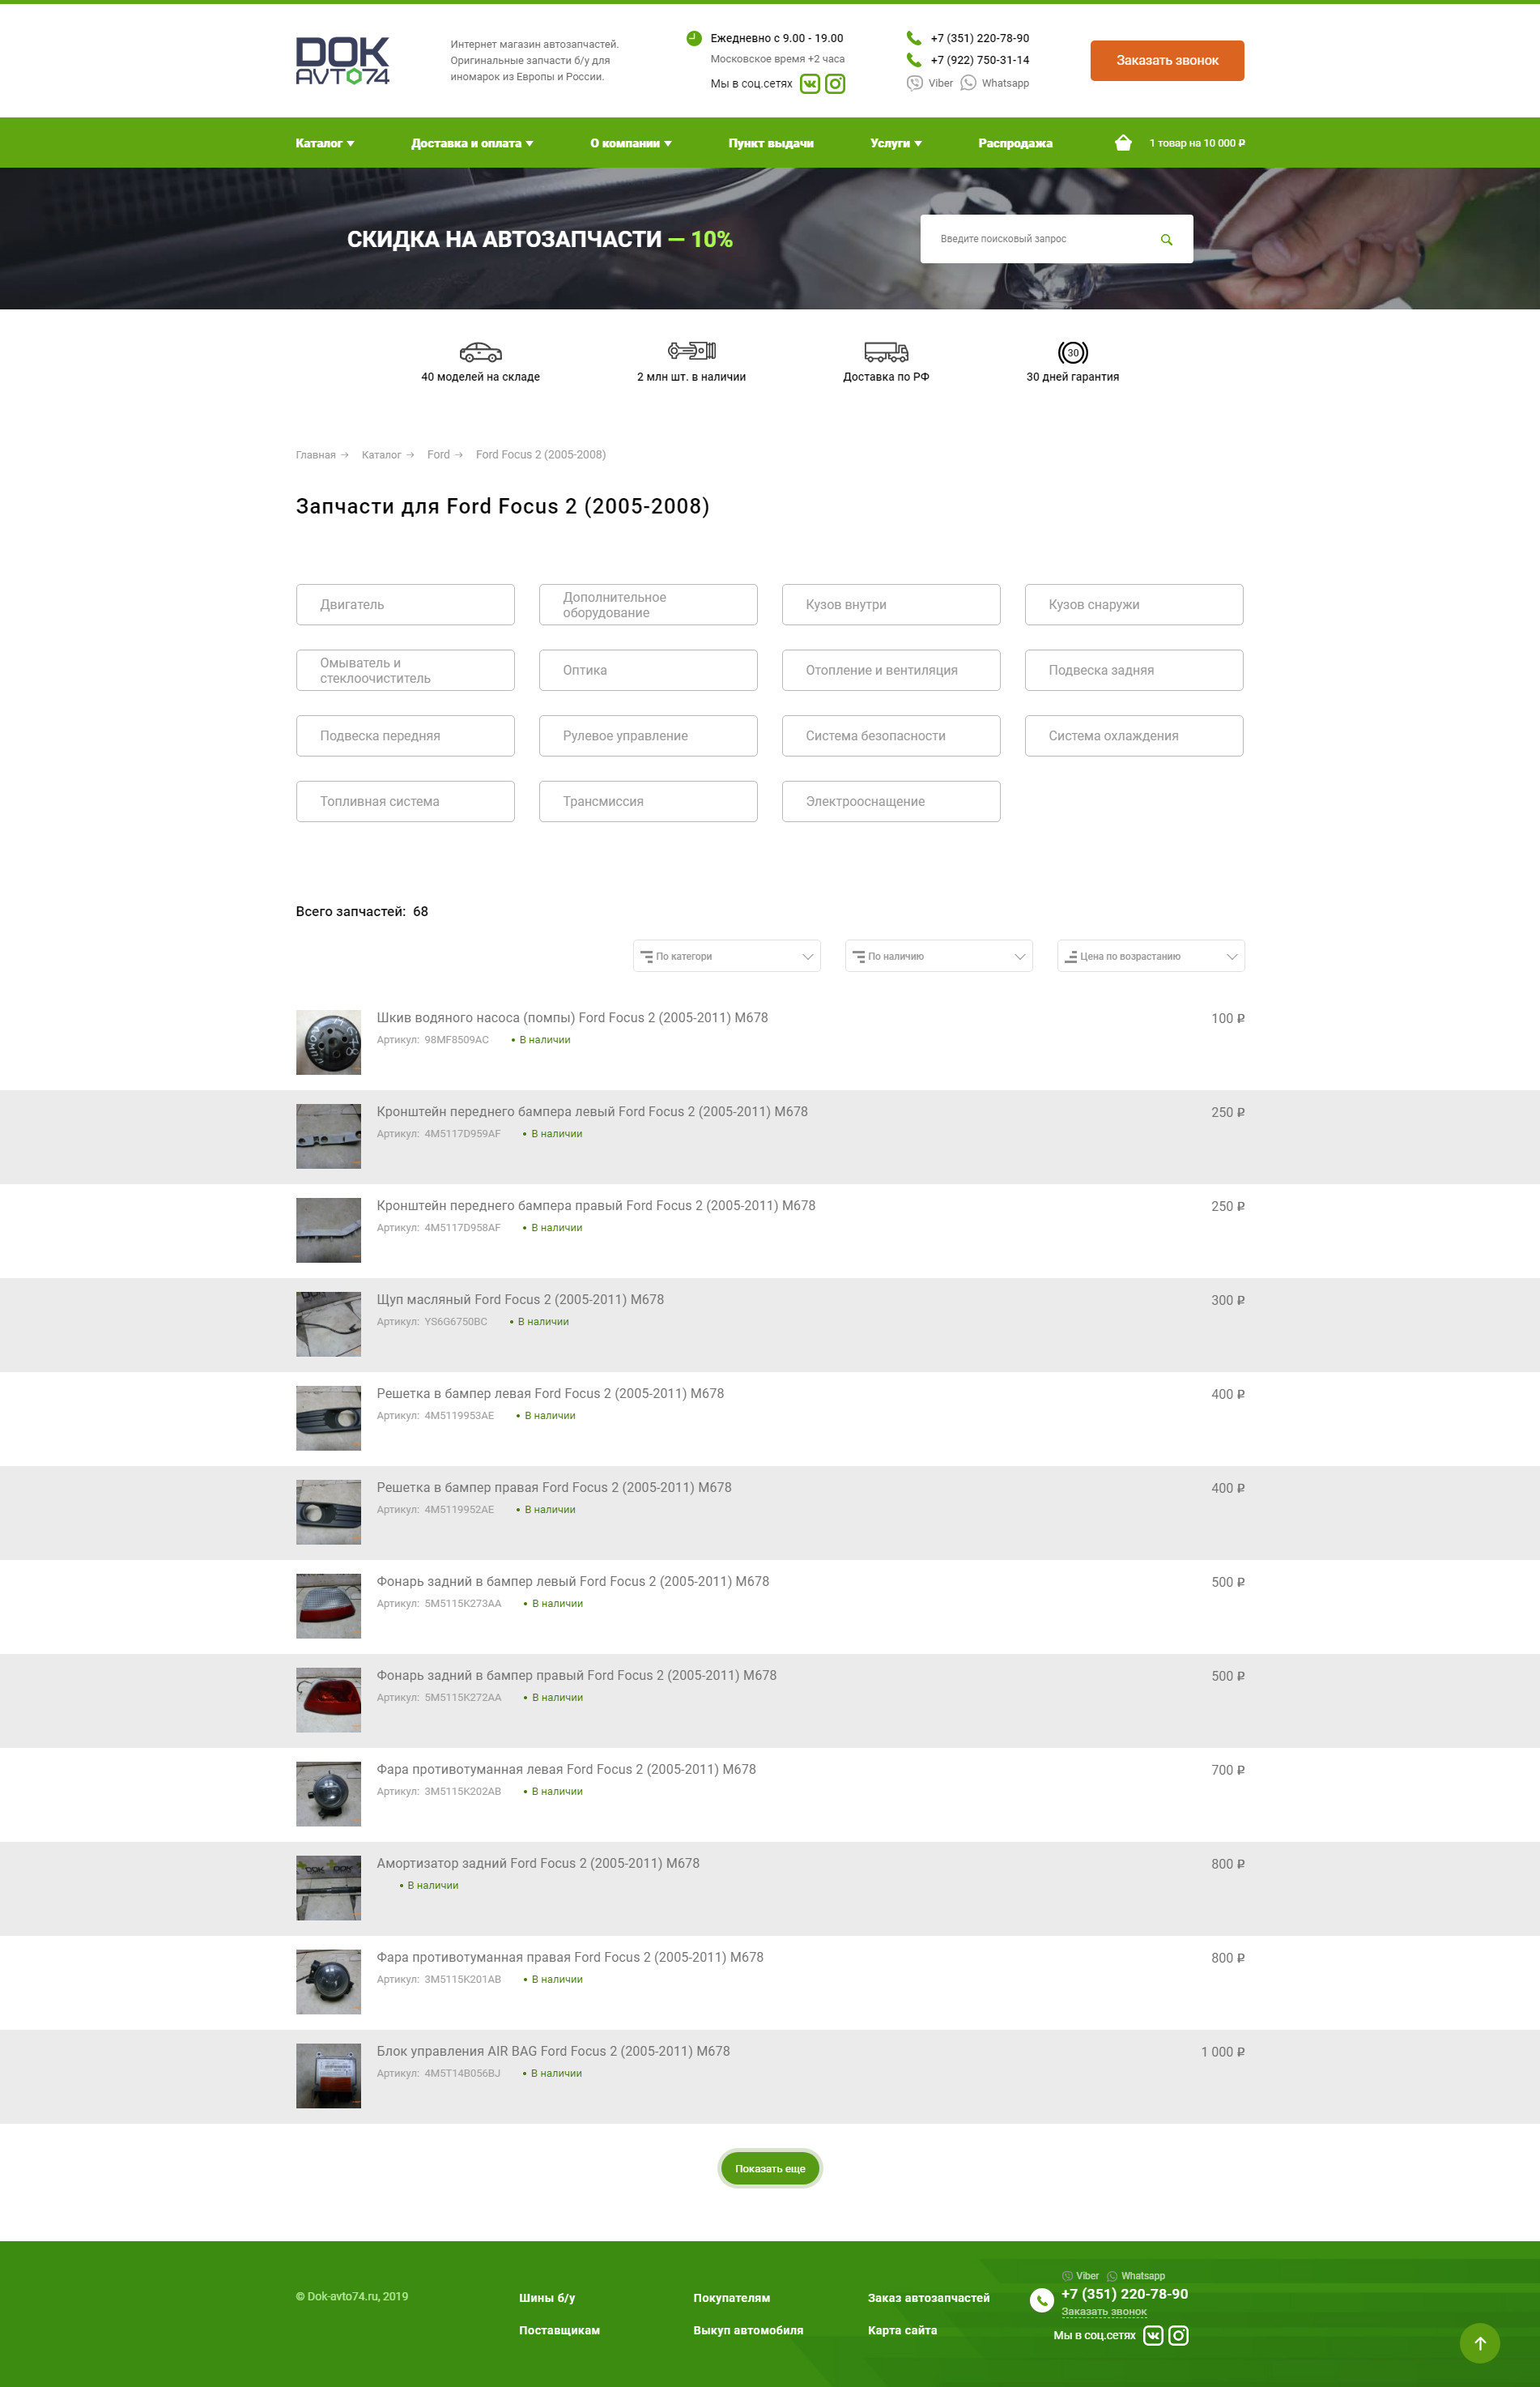Click the search magnifier icon

tap(1166, 239)
